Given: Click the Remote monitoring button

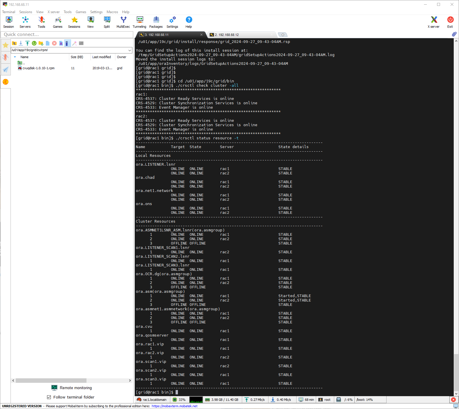Looking at the screenshot, I should pyautogui.click(x=72, y=388).
